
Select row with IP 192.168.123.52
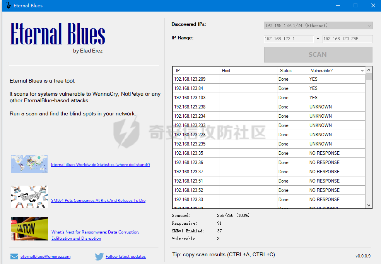coord(269,190)
